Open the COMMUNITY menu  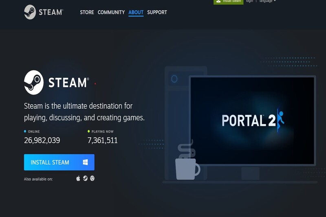[x=111, y=12]
